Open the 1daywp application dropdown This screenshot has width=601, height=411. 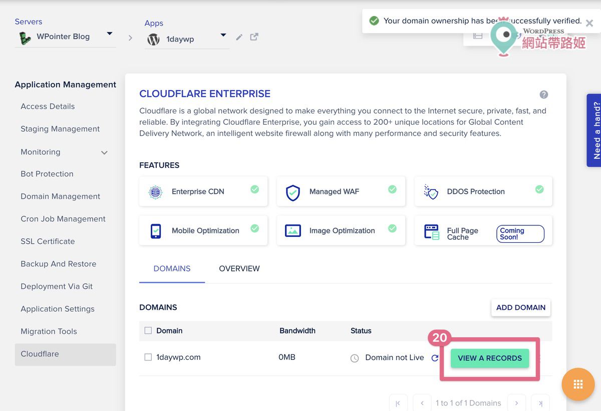[x=223, y=35]
